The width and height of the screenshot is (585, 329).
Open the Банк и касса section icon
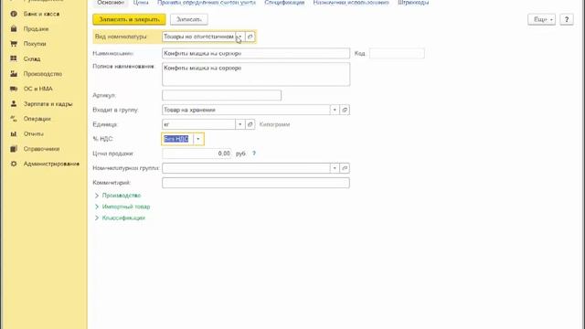pyautogui.click(x=14, y=14)
